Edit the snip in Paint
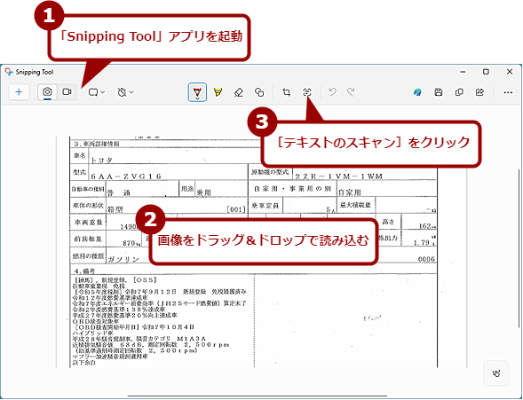Viewport: 523px width, 400px height. click(417, 92)
